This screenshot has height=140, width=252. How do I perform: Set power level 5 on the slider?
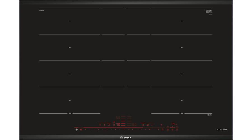click(x=124, y=130)
